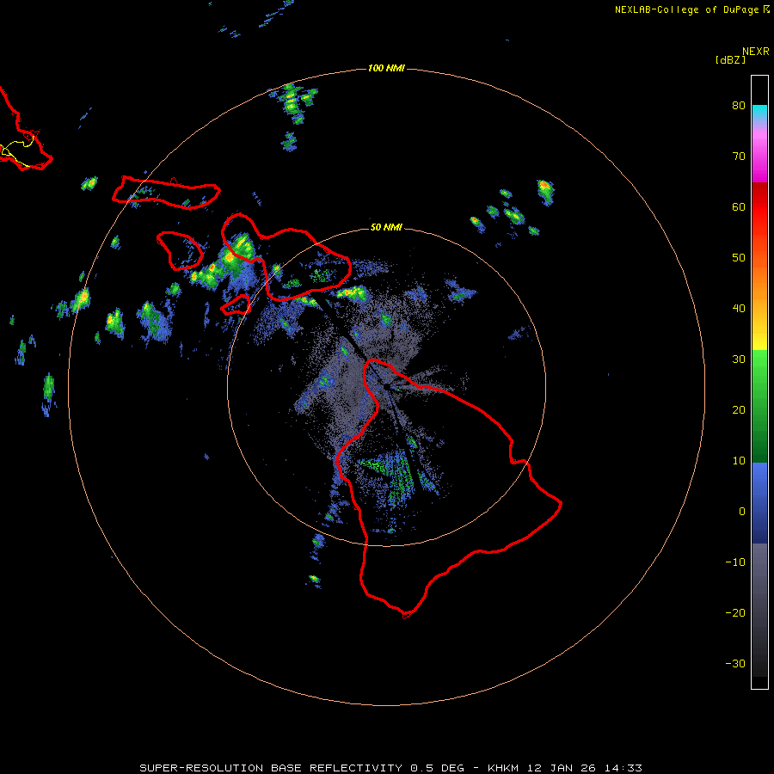This screenshot has height=774, width=774.
Task: Click the 60 value on the dBZ scale
Action: pyautogui.click(x=739, y=206)
